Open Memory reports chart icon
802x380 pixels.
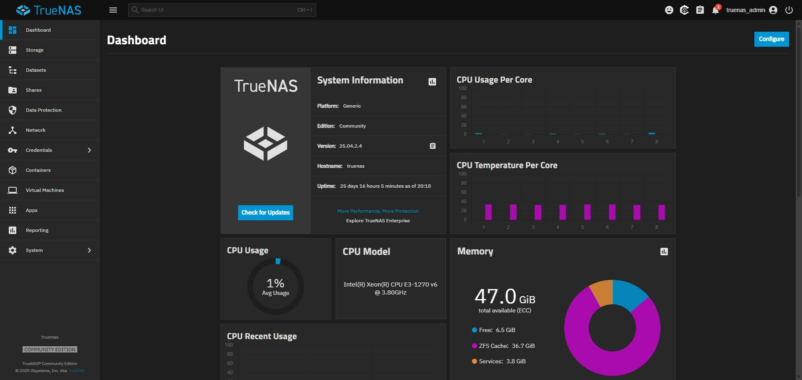pos(664,252)
